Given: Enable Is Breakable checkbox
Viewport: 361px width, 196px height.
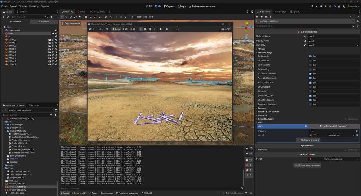Looking at the screenshot, I should point(310,65).
